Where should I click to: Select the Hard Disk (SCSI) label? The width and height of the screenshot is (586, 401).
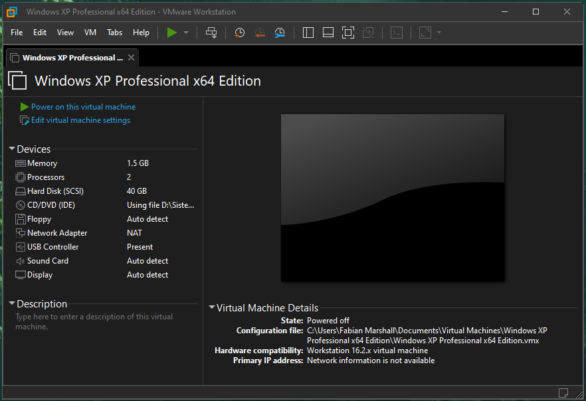[55, 191]
